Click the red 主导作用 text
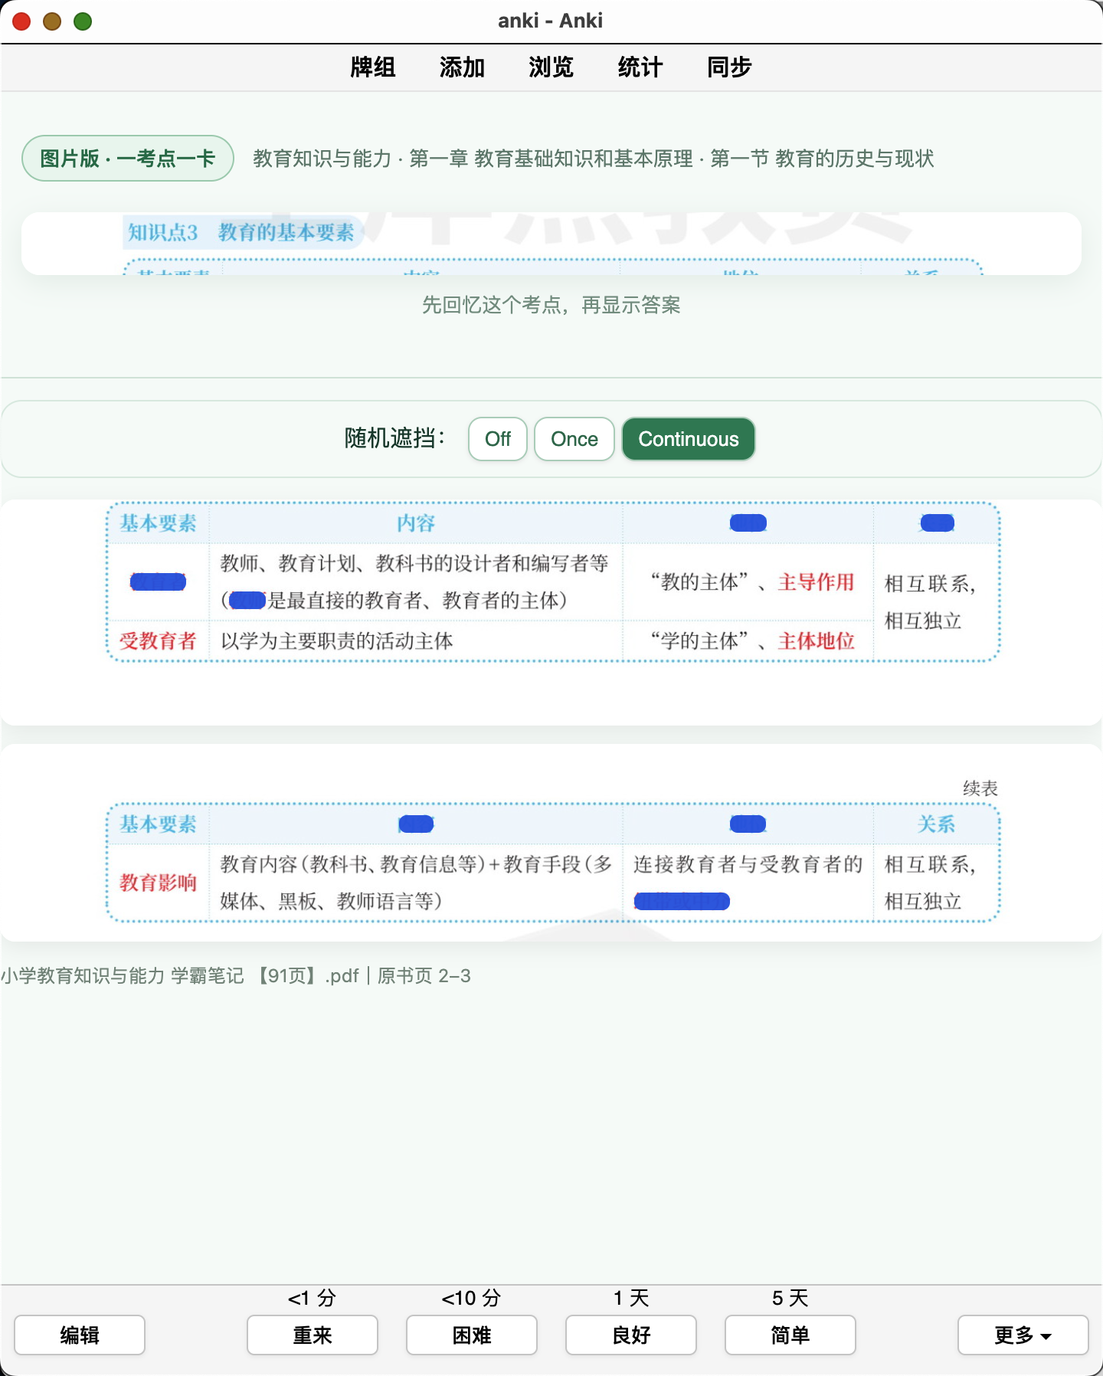 (816, 582)
